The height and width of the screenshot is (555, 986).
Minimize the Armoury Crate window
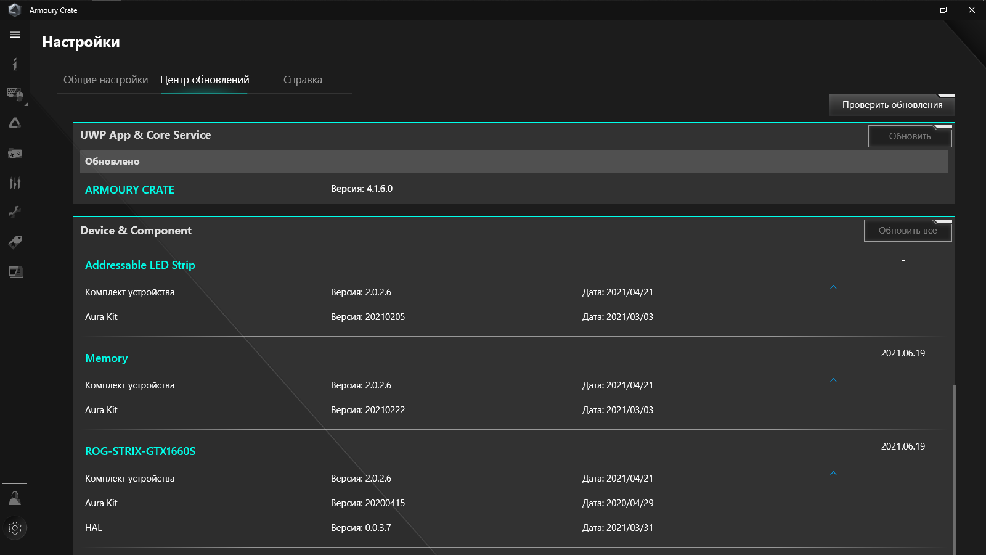(x=915, y=10)
